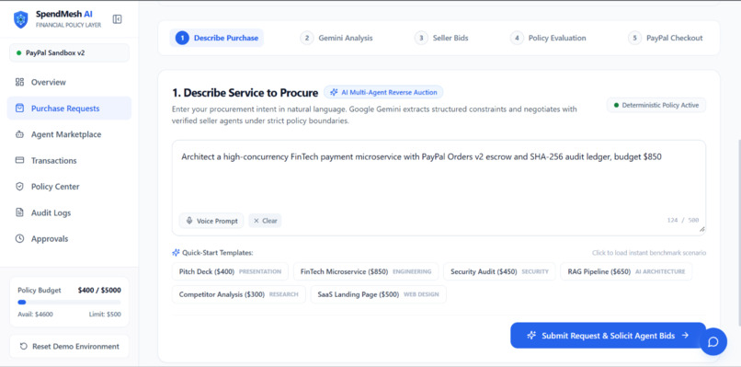Open Purchase Requests in sidebar
The height and width of the screenshot is (367, 741).
[x=69, y=109]
